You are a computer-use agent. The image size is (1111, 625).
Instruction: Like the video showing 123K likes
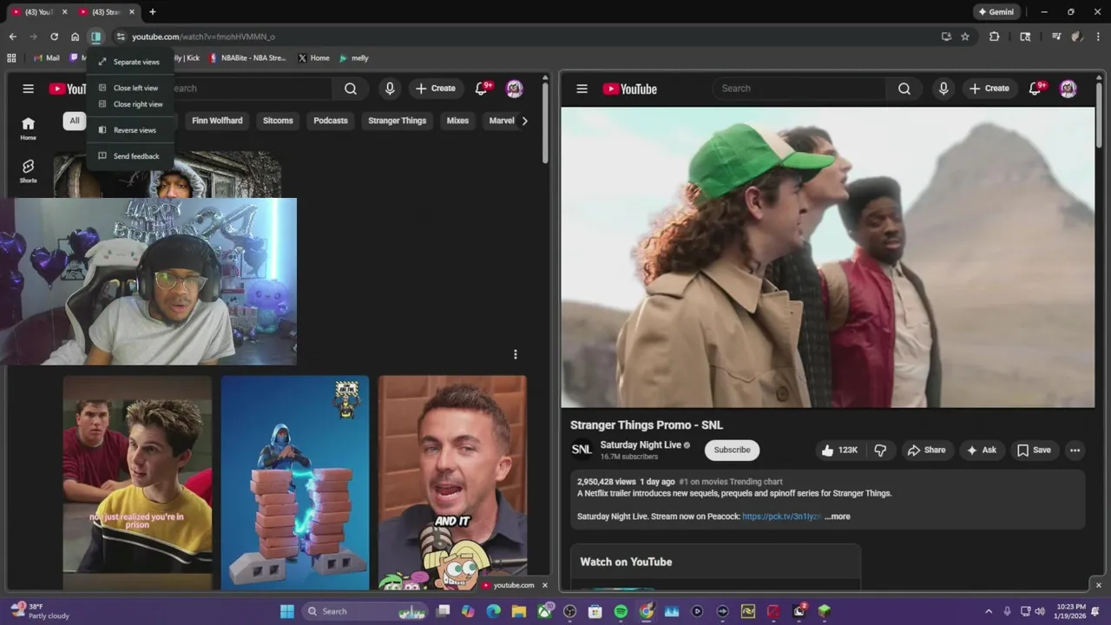click(x=839, y=450)
